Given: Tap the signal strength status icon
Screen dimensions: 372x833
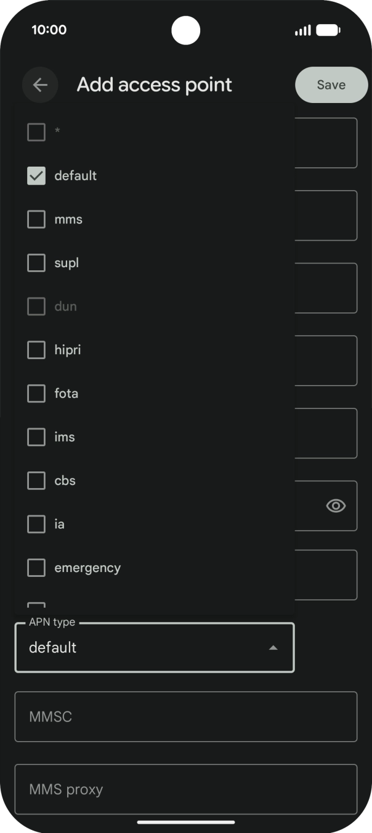Looking at the screenshot, I should [x=303, y=30].
